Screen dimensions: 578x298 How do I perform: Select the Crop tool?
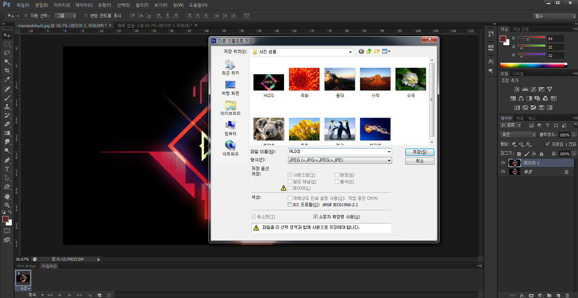pyautogui.click(x=7, y=71)
